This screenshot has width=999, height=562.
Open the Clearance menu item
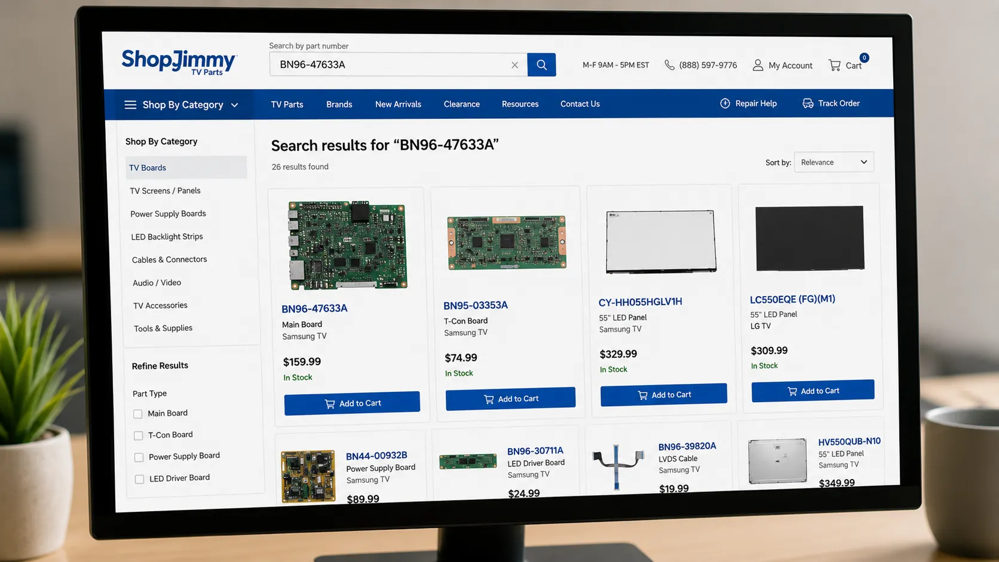pyautogui.click(x=462, y=104)
